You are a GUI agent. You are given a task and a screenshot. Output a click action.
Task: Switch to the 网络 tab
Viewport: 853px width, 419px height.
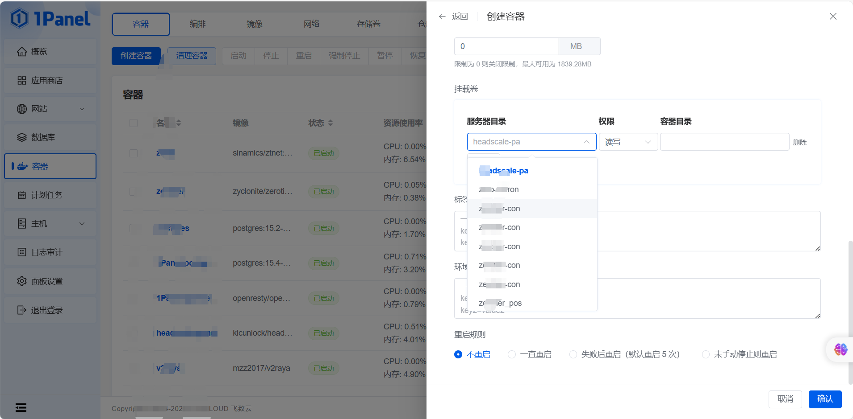311,24
